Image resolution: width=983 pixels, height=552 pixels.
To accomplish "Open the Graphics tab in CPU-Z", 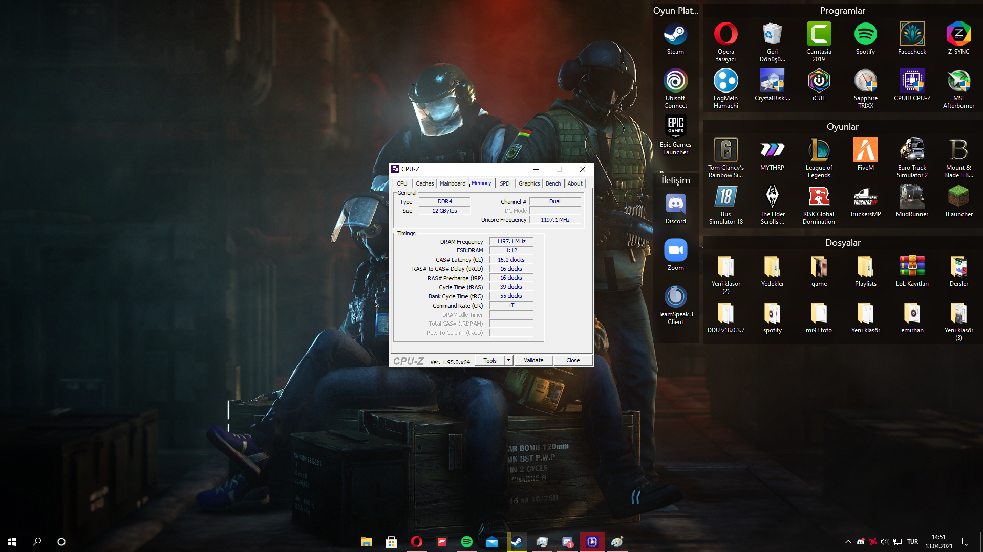I will (529, 183).
